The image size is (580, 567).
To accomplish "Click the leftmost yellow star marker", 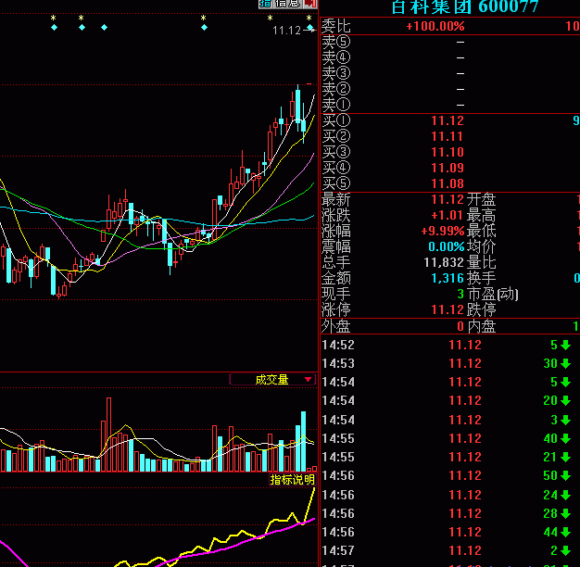I will 54,18.
